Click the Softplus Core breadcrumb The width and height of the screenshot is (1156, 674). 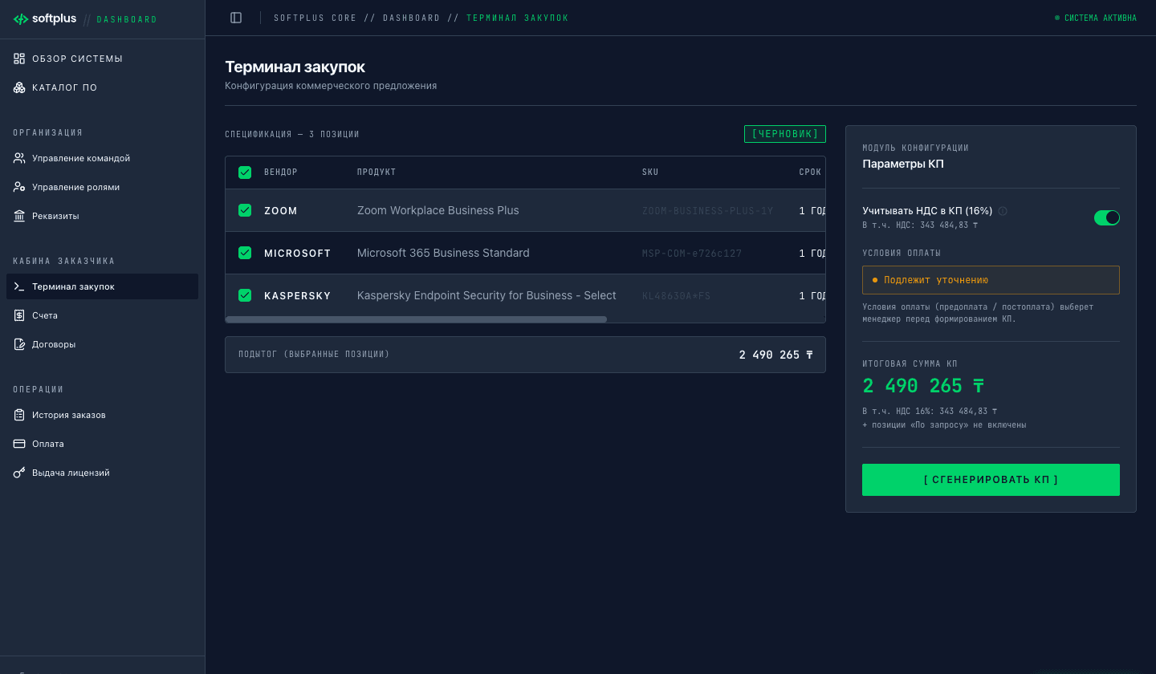(x=315, y=18)
